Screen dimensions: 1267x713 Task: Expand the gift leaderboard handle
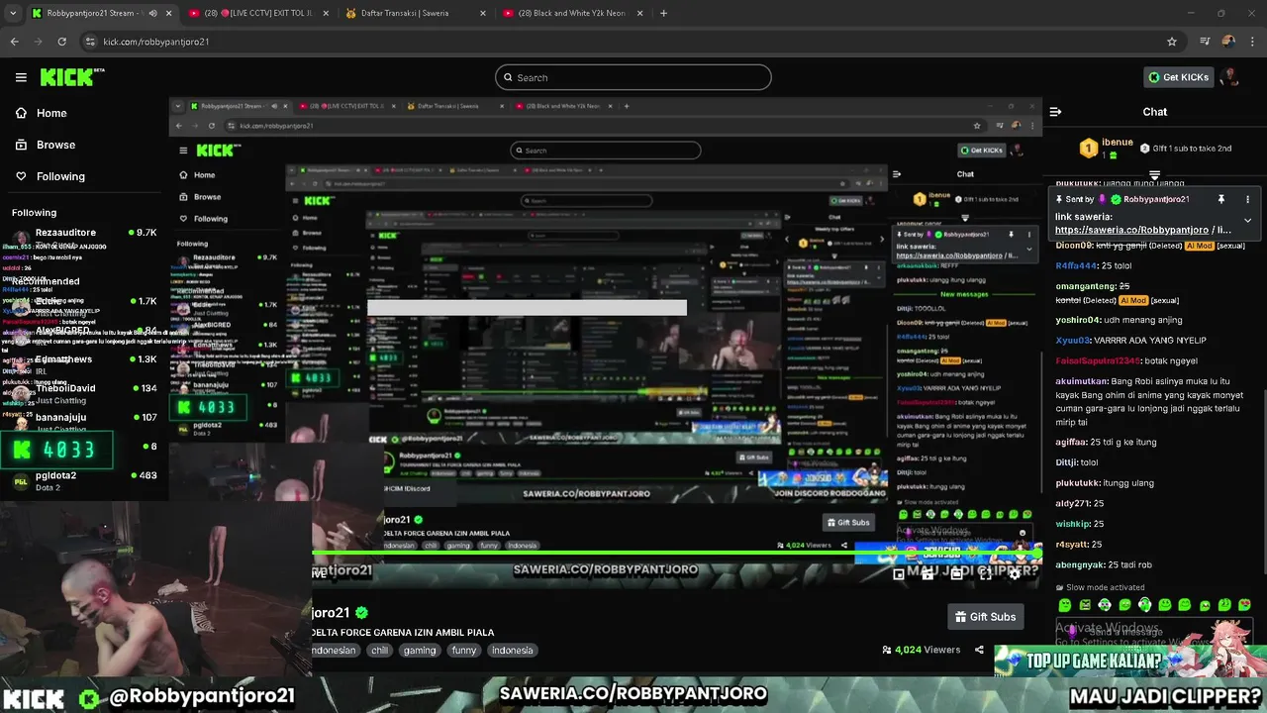pyautogui.click(x=1154, y=175)
